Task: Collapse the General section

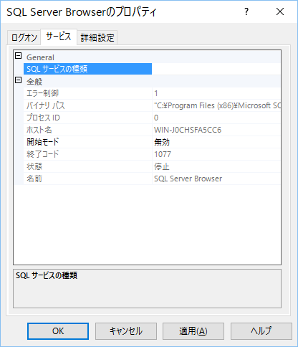Action: (18, 56)
